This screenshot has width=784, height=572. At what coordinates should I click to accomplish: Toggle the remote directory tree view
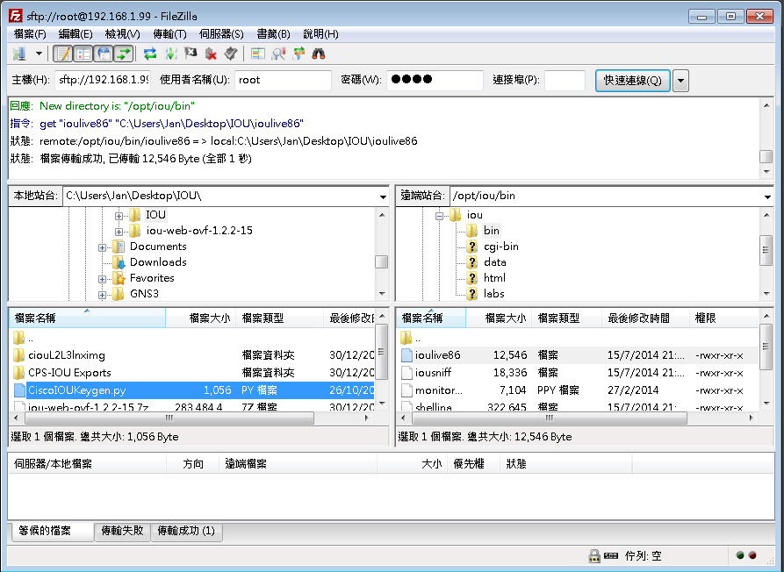[104, 54]
